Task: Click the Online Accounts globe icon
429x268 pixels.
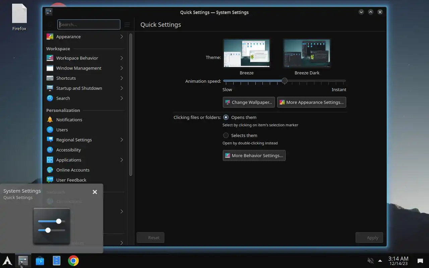Action: click(x=50, y=170)
